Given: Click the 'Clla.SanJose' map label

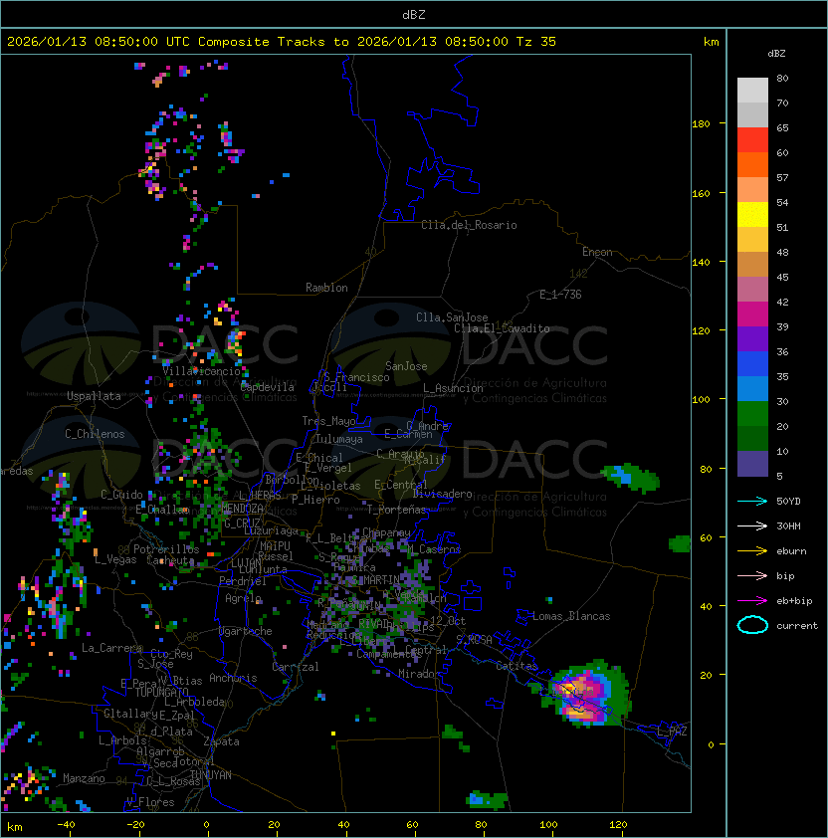Looking at the screenshot, I should (452, 317).
